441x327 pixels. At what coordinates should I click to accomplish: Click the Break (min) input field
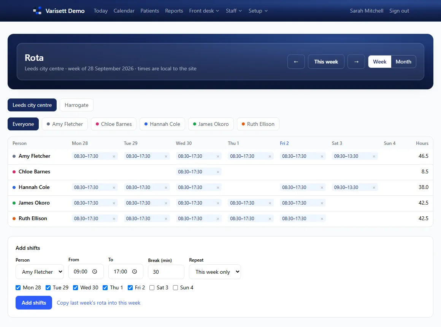[x=166, y=272]
